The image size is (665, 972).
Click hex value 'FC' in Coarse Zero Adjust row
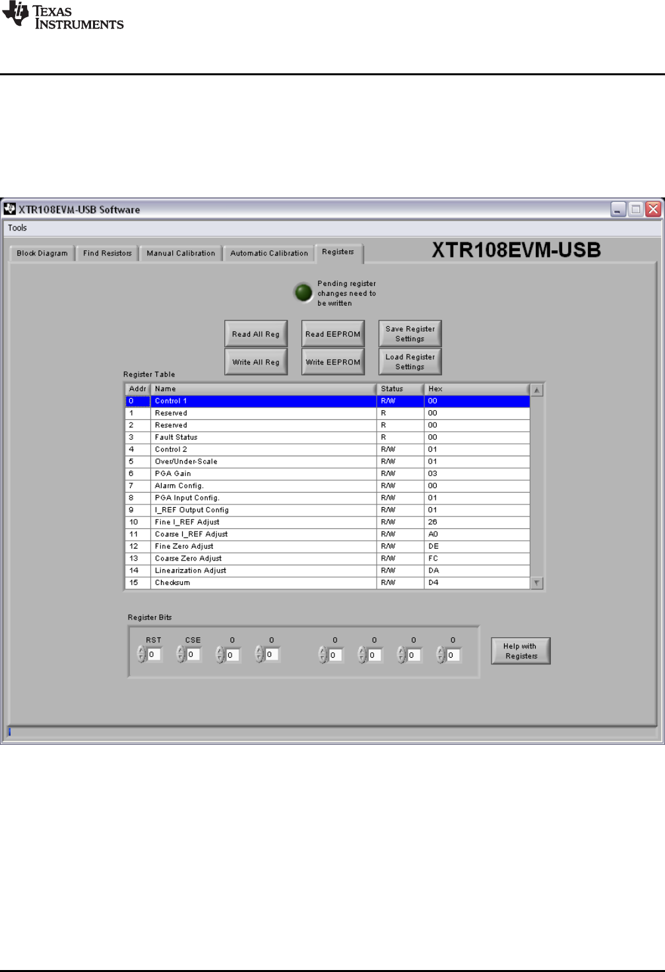433,559
